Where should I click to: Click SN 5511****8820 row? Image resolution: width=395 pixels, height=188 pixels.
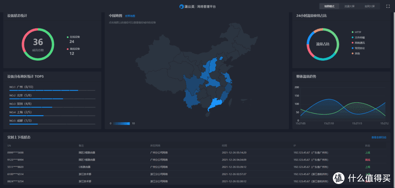click(196, 166)
